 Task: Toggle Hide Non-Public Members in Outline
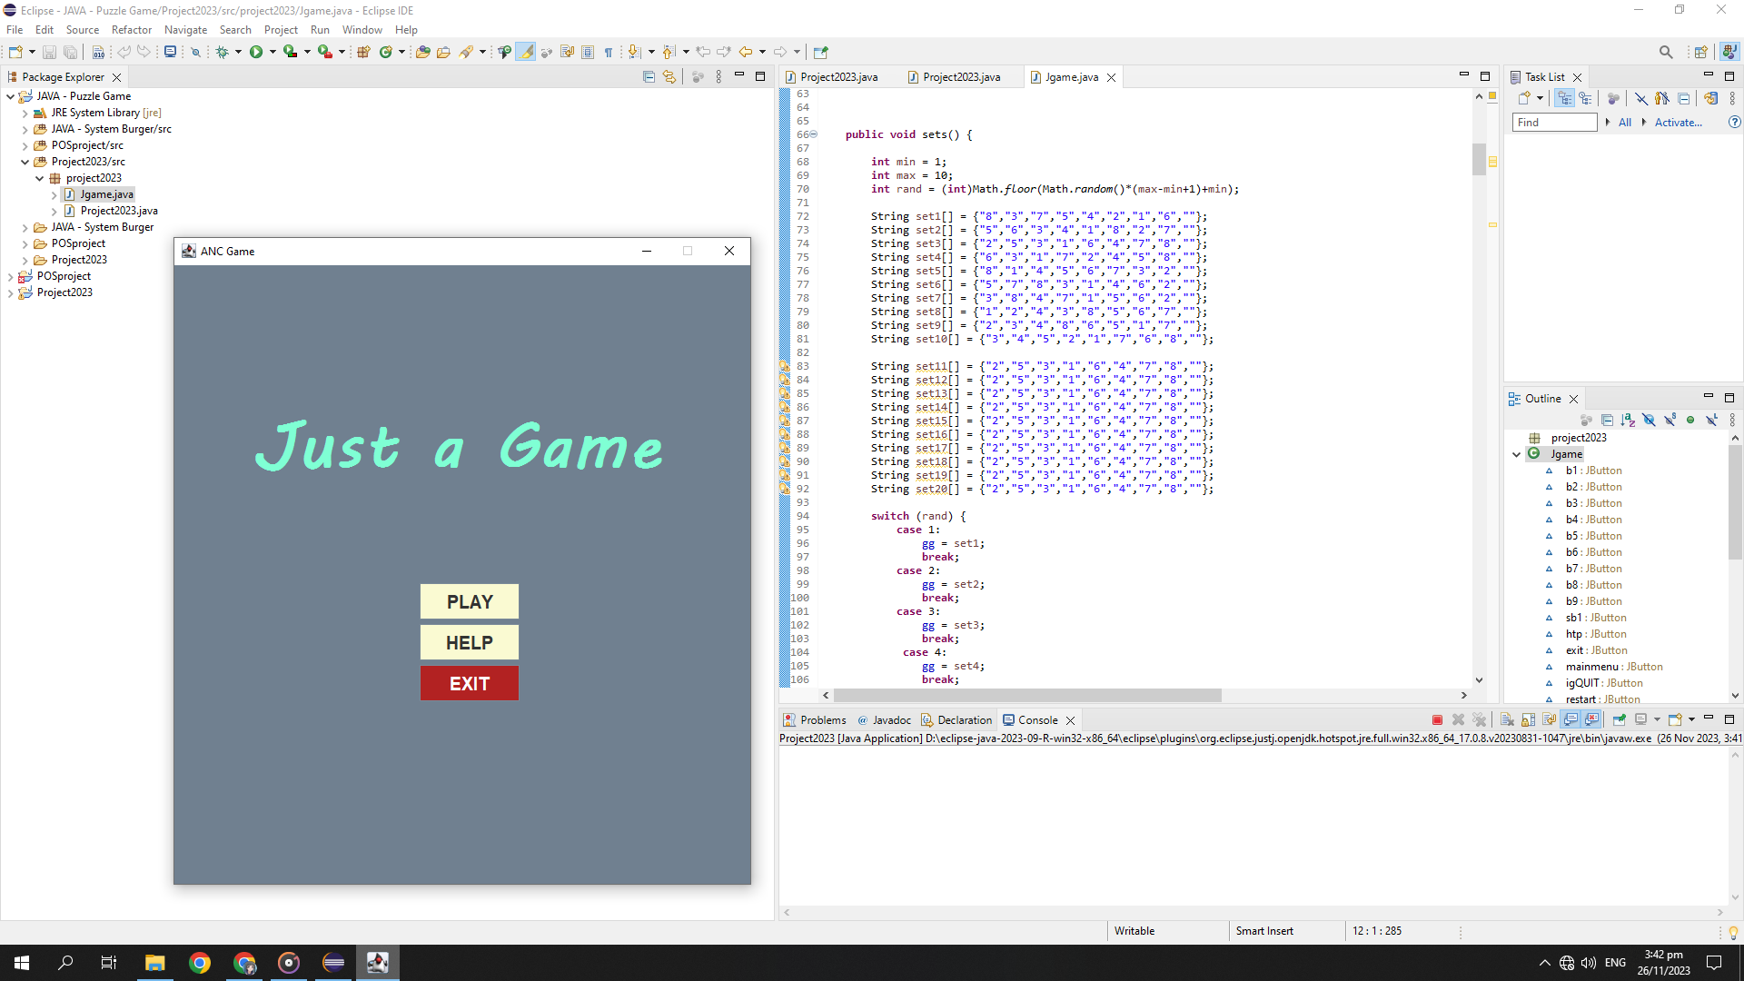1690,420
